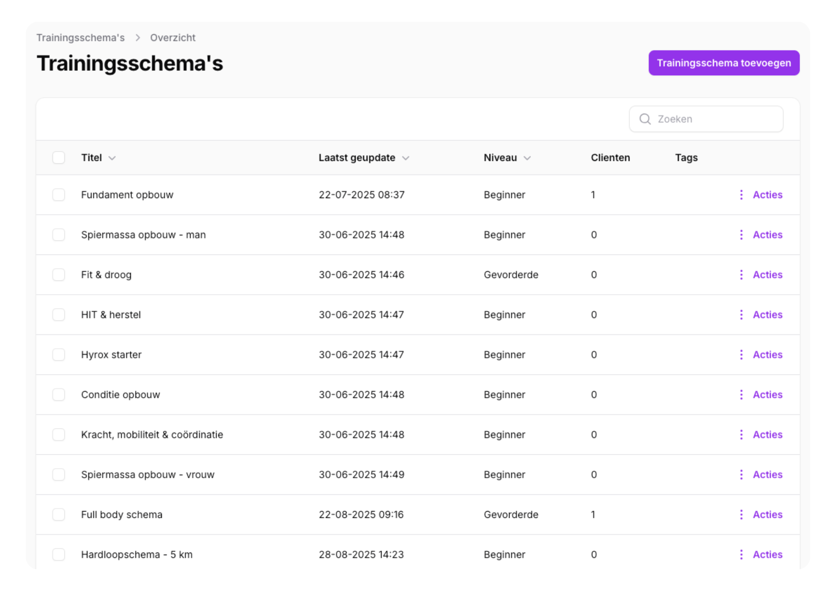Click dots icon for Conditie opbouw row

pos(741,395)
